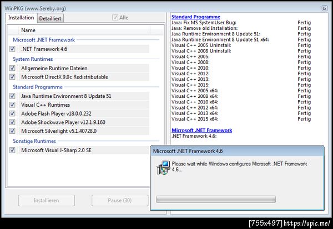
Task: Click the Name column header
Action: point(28,30)
